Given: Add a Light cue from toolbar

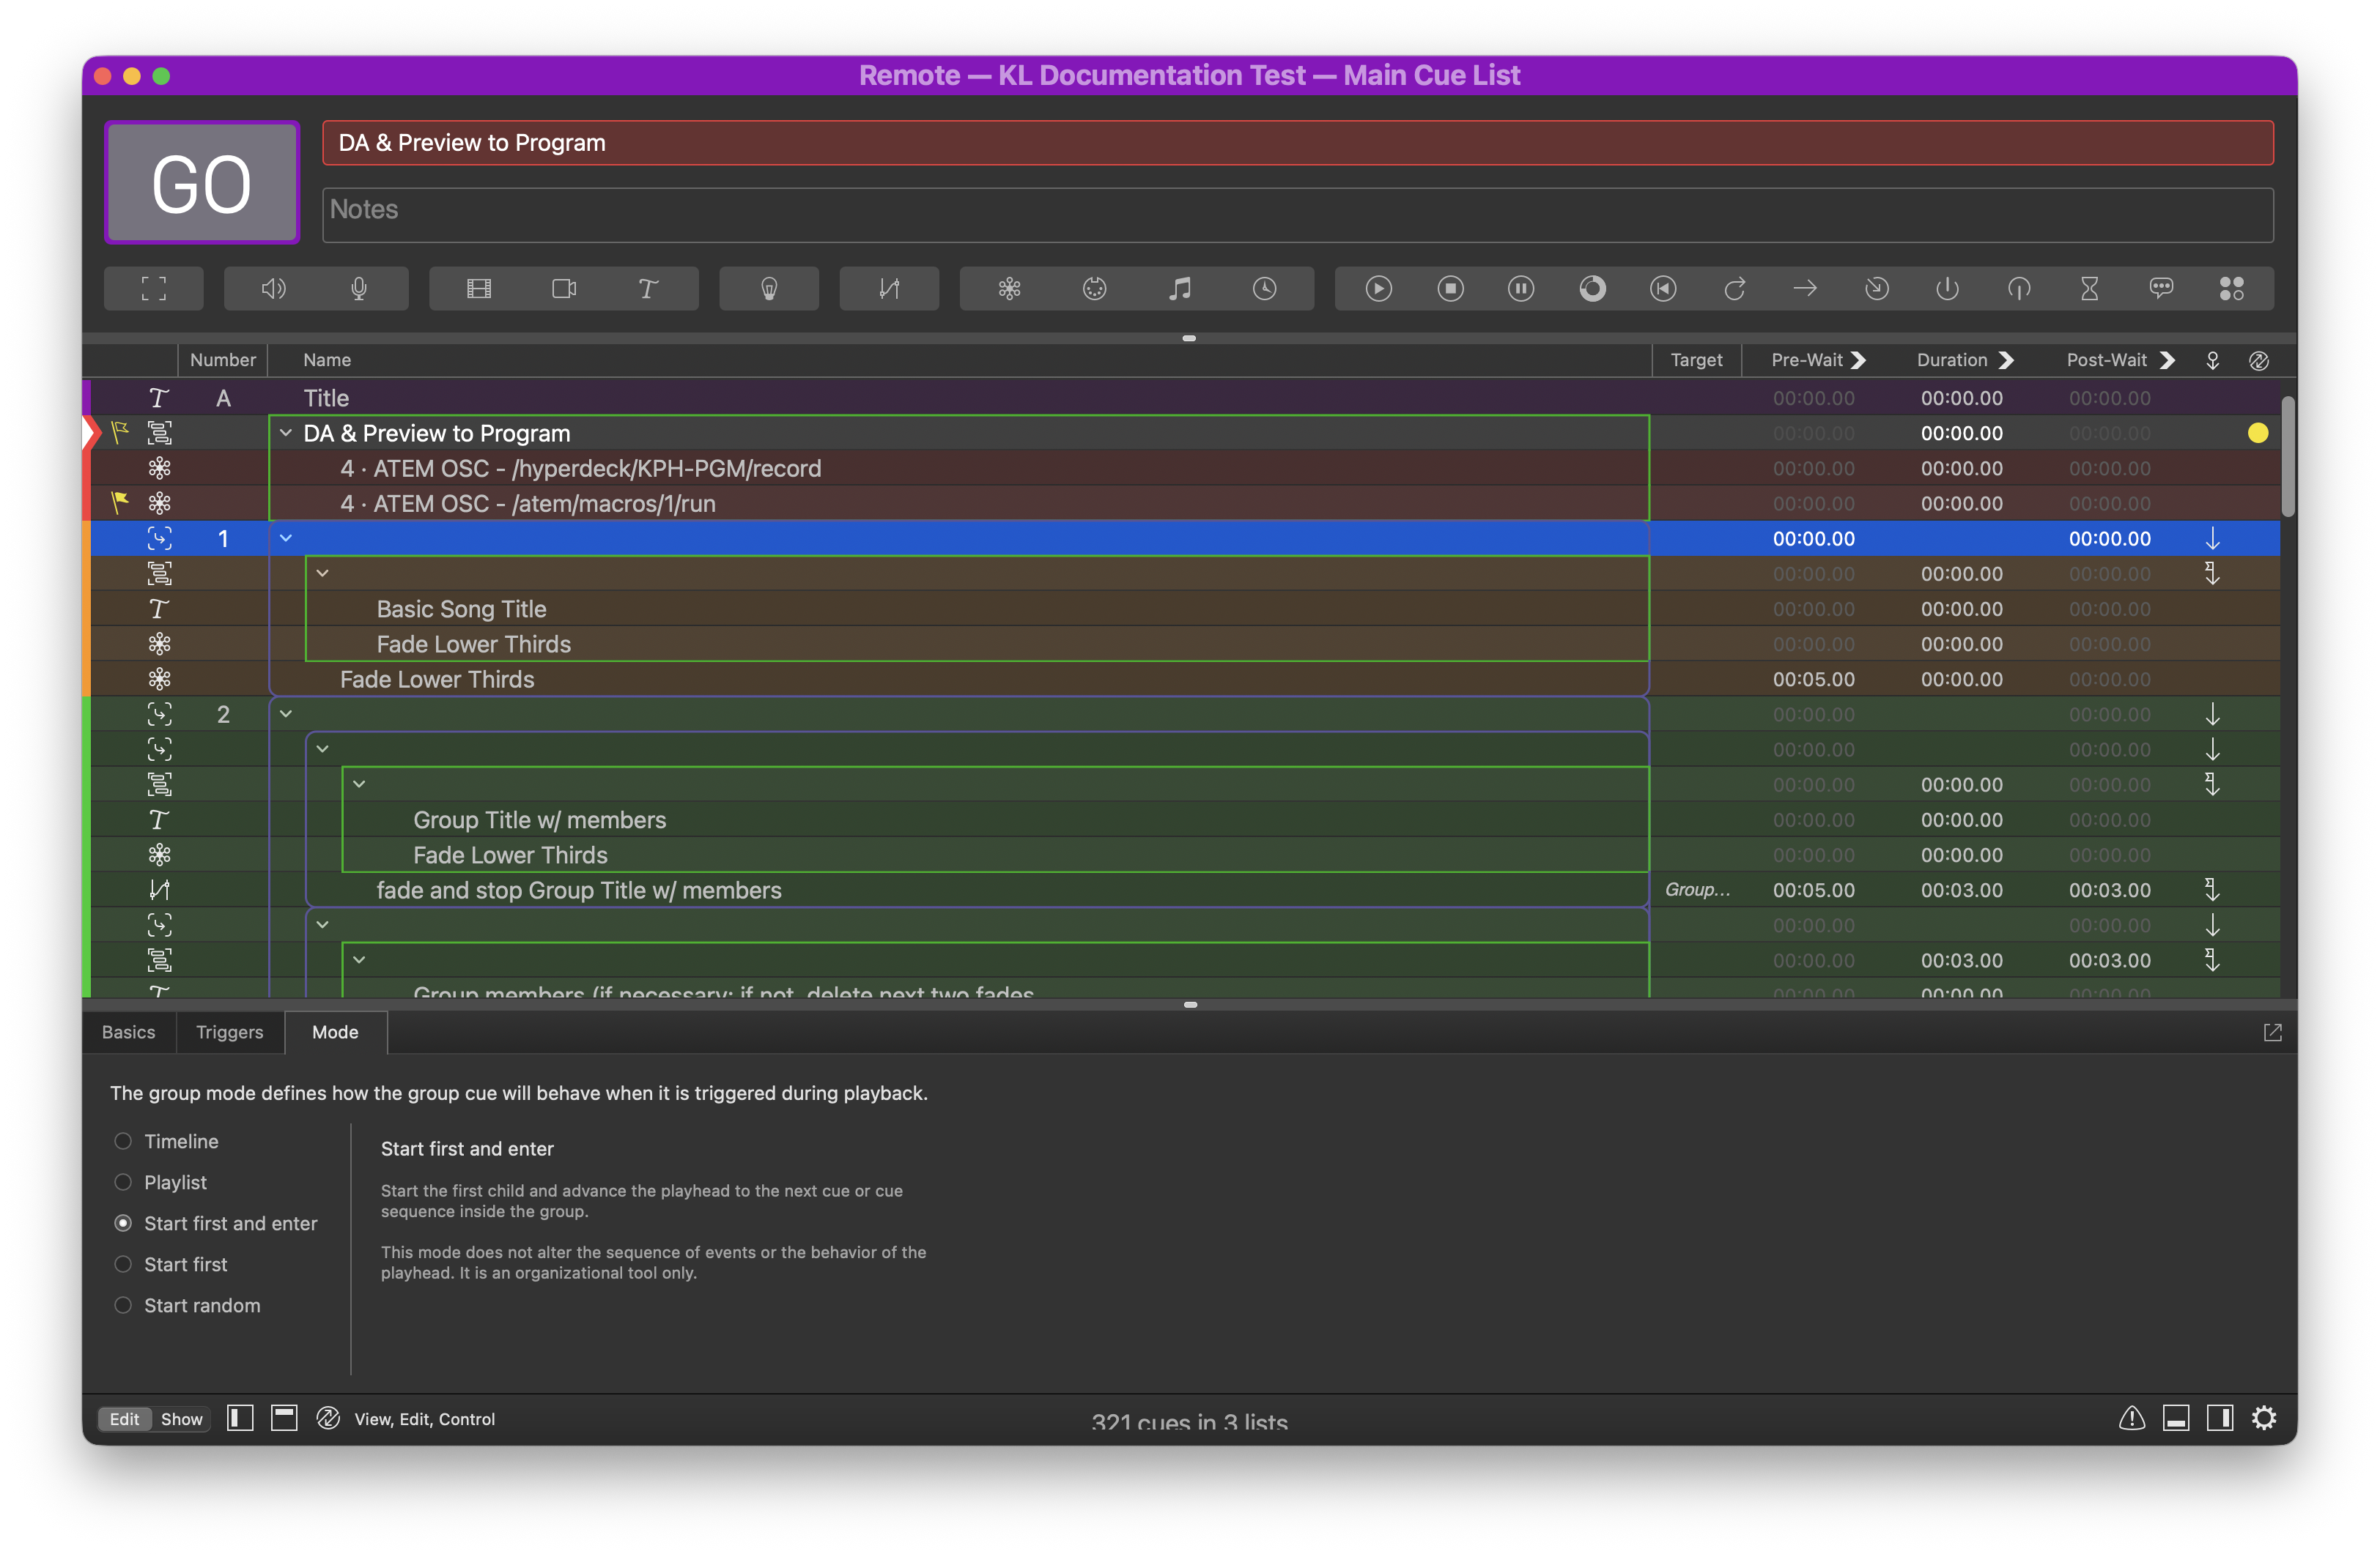Looking at the screenshot, I should 769,289.
